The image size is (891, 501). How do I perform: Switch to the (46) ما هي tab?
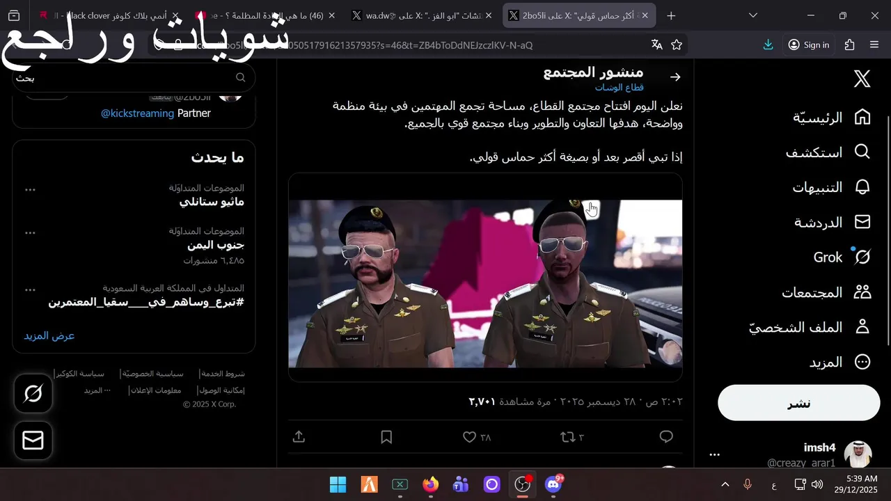pos(265,15)
